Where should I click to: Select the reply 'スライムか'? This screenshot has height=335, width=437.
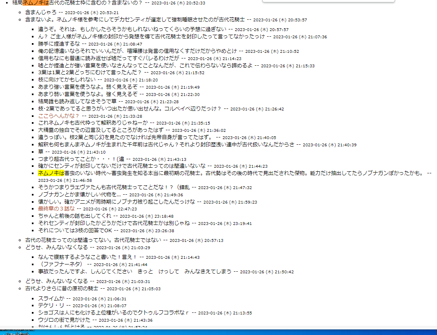coord(51,298)
